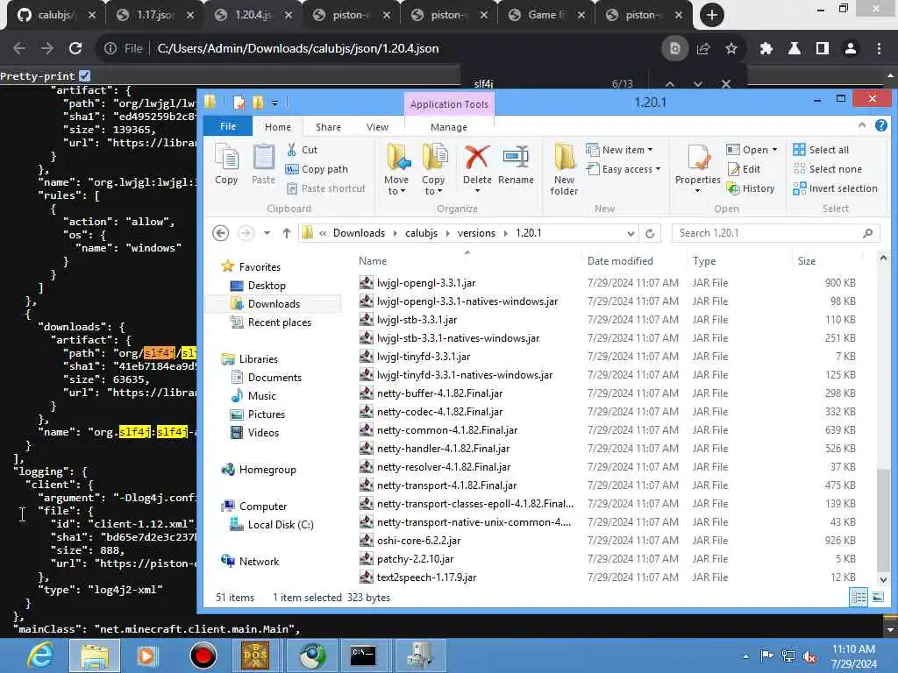Click the Explorer vertical scrollbar thumb
Image resolution: width=898 pixels, height=673 pixels.
tap(883, 519)
